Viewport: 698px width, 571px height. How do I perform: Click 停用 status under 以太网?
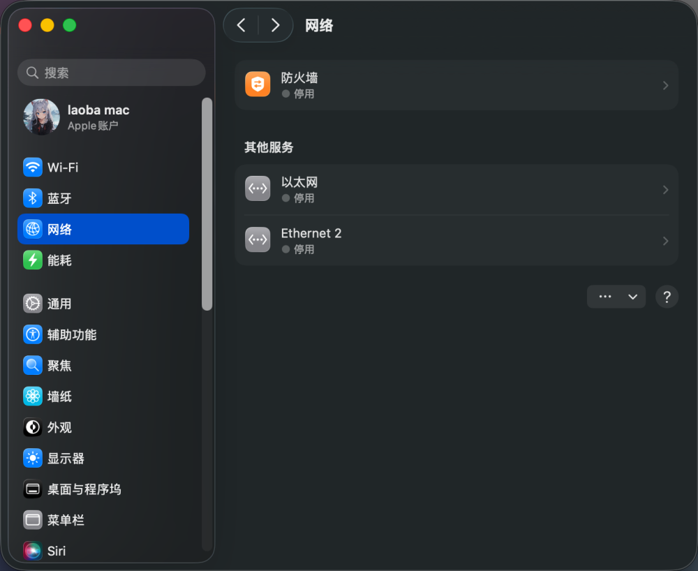[x=304, y=198]
